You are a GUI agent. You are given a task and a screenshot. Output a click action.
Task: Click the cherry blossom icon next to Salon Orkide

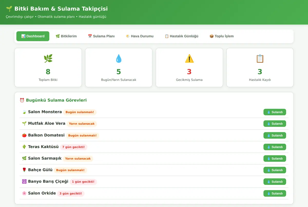tap(24, 193)
